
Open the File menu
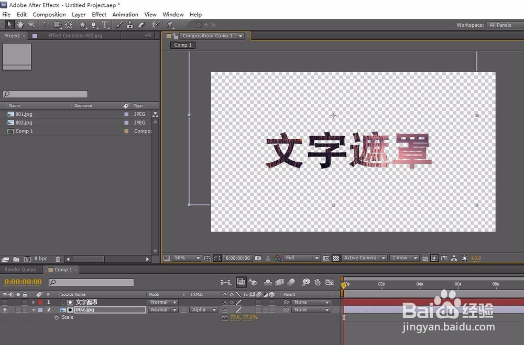point(6,15)
